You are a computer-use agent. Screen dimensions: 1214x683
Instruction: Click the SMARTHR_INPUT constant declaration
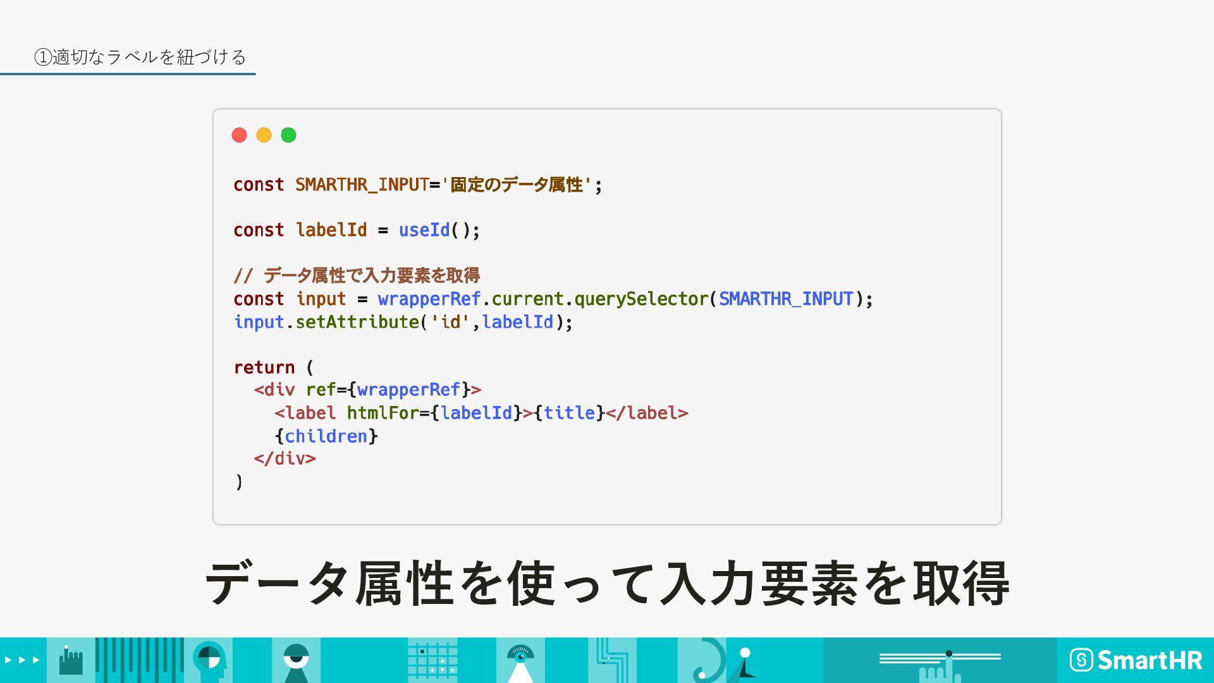click(x=362, y=185)
